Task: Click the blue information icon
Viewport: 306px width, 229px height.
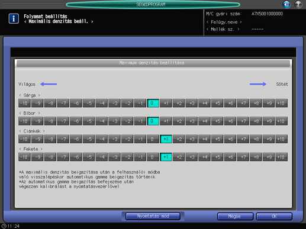Action: 14,19
